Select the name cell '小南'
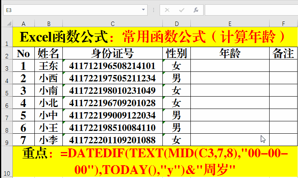This screenshot has height=178, width=298. point(49,90)
